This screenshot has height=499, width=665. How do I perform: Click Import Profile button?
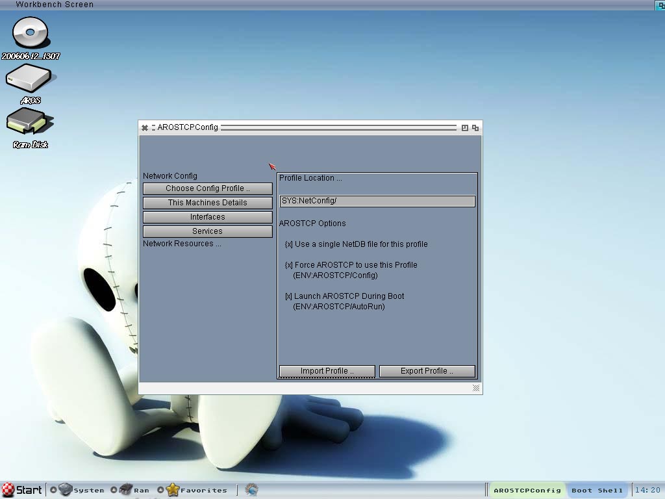(x=327, y=371)
